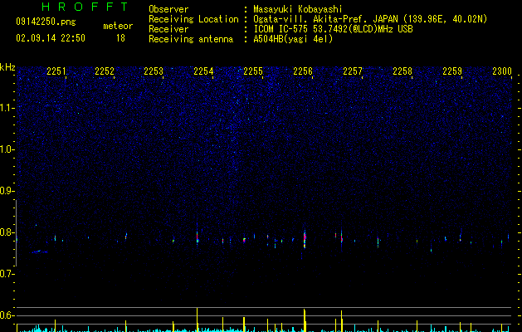This screenshot has height=332, width=522.
Task: Click the strong meteor echo at 2256
Action: tap(305, 239)
